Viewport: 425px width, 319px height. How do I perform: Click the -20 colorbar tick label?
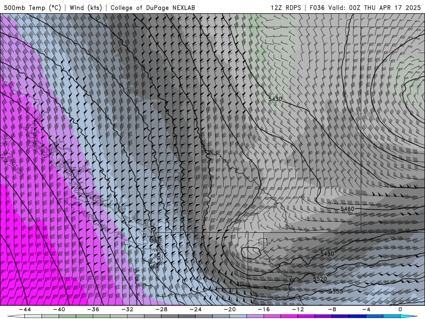click(229, 309)
